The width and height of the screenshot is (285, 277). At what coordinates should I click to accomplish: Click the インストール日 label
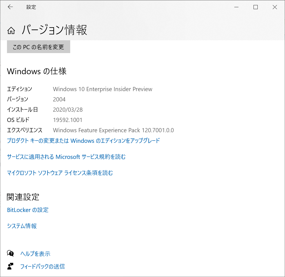[x=22, y=110]
